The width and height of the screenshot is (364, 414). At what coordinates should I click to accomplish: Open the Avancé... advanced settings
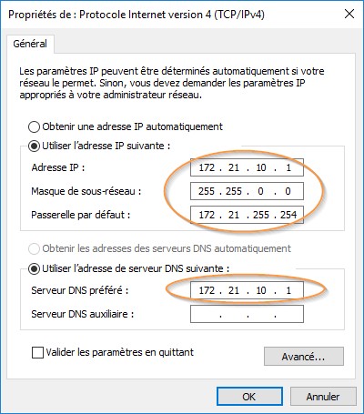304,357
